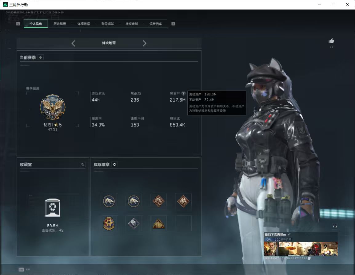The height and width of the screenshot is (275, 355).
Task: Click the 钻石I season rank badge
Action: pos(53,107)
